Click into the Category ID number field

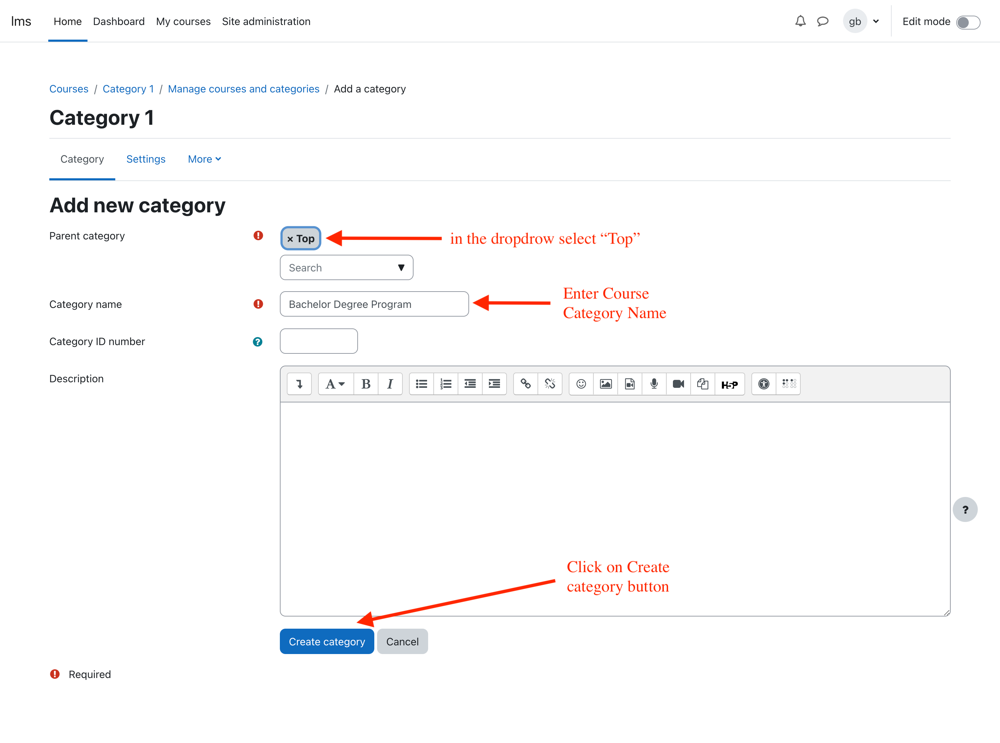coord(318,341)
